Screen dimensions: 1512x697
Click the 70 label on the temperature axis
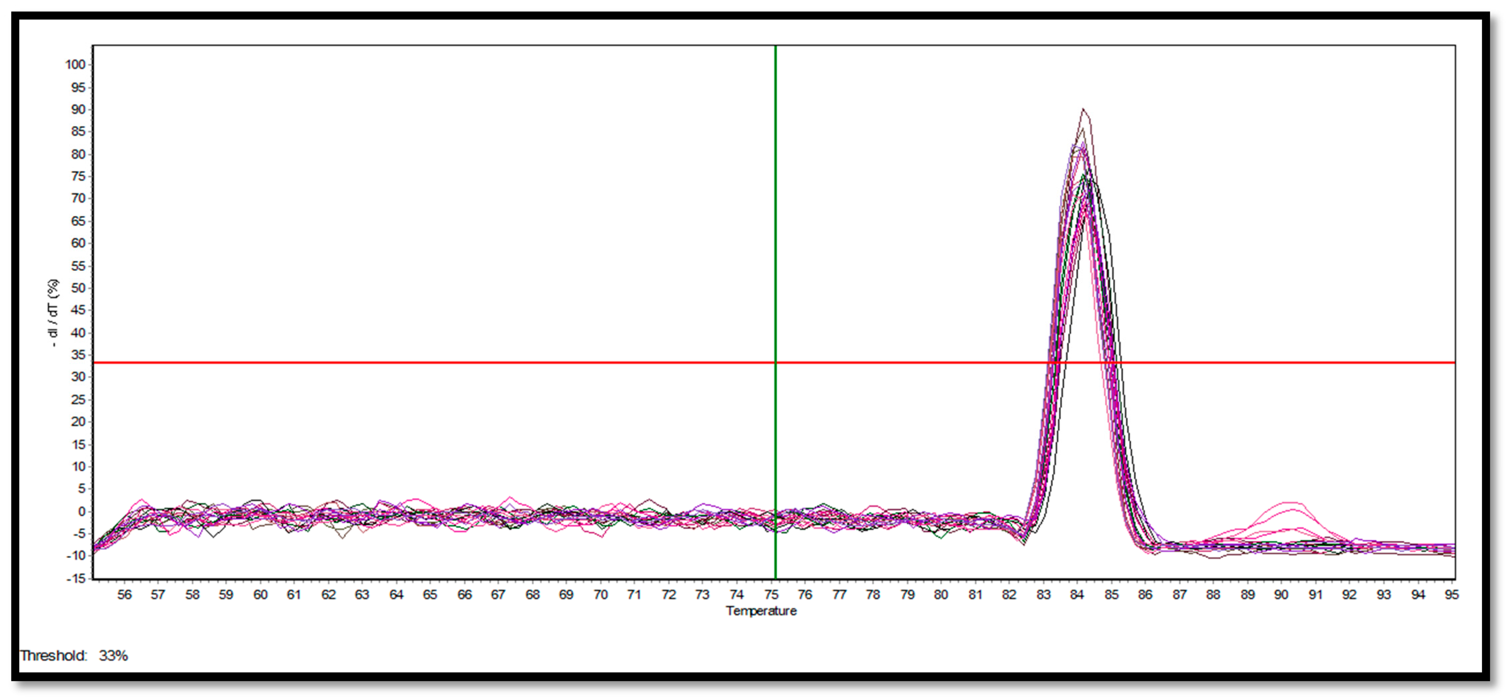coord(601,594)
